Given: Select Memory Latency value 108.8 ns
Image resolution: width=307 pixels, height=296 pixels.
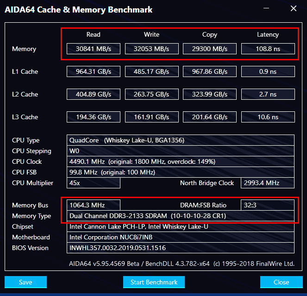Looking at the screenshot, I should point(268,49).
